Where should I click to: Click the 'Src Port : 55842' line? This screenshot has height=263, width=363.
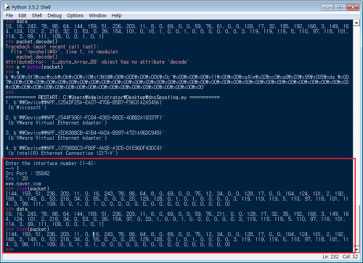coord(28,173)
